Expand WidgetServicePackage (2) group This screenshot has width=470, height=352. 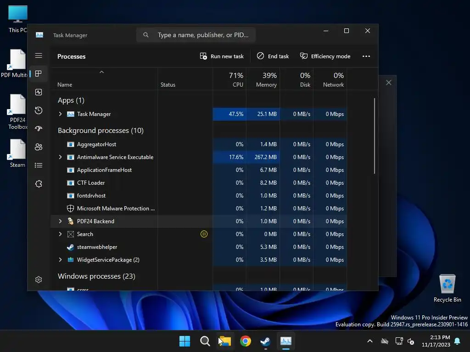pyautogui.click(x=60, y=260)
